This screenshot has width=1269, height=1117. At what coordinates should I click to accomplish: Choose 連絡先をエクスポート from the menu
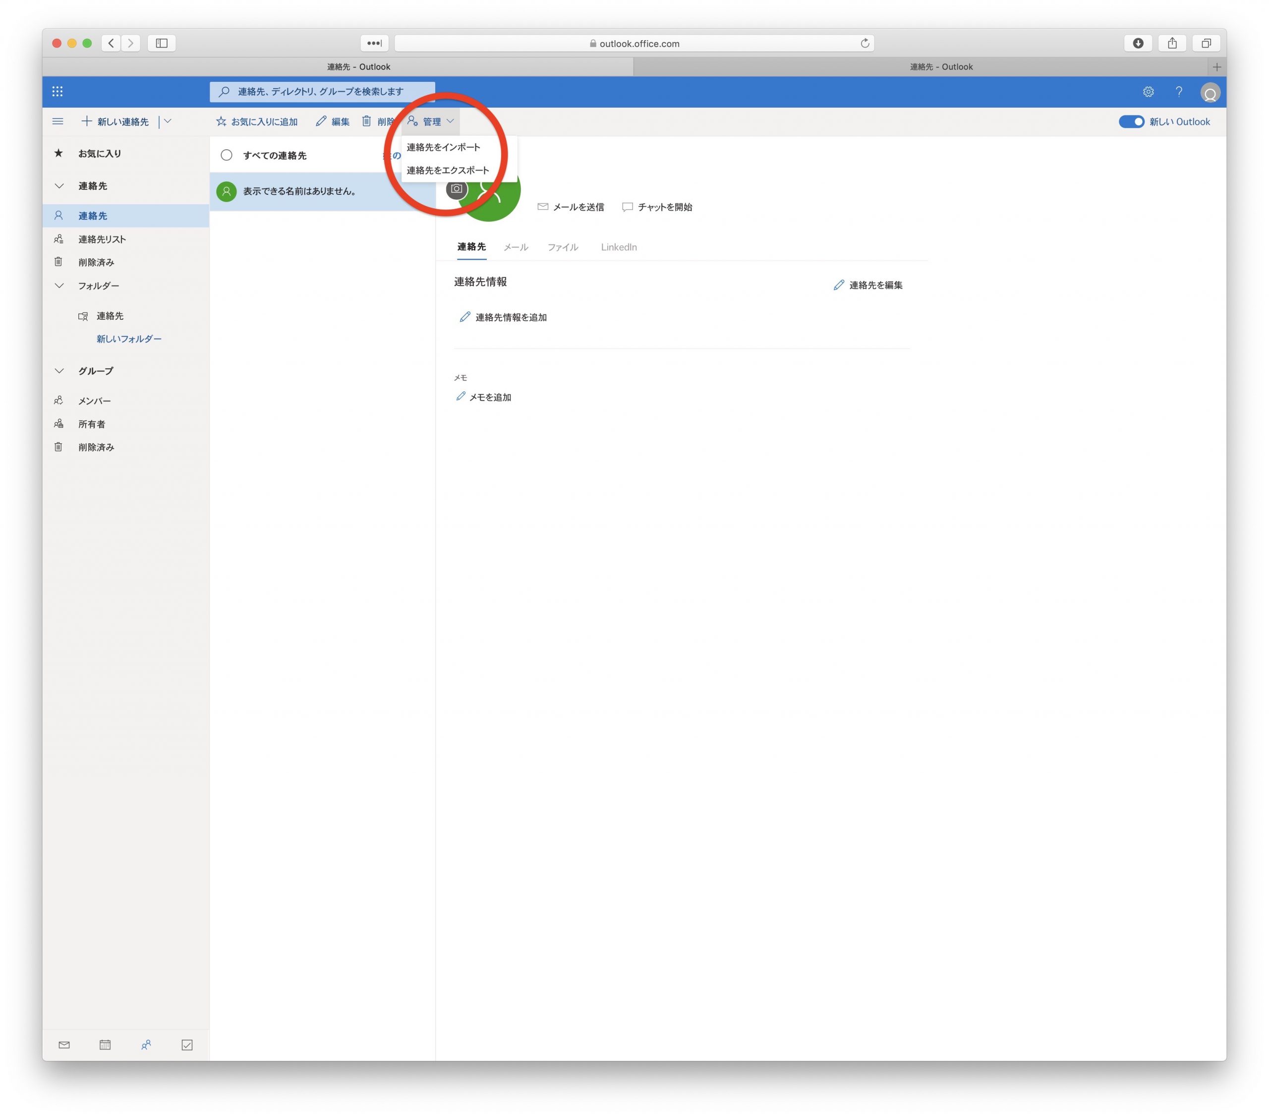click(x=448, y=170)
